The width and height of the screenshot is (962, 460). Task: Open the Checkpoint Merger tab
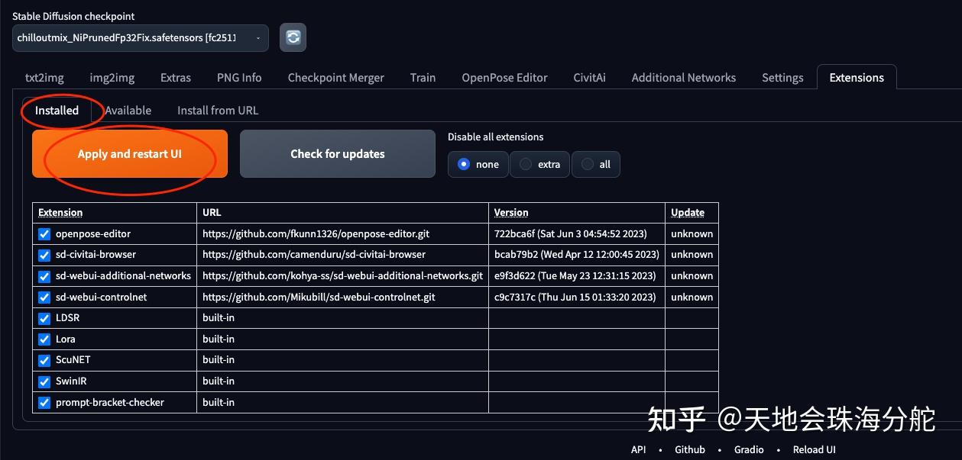[335, 77]
